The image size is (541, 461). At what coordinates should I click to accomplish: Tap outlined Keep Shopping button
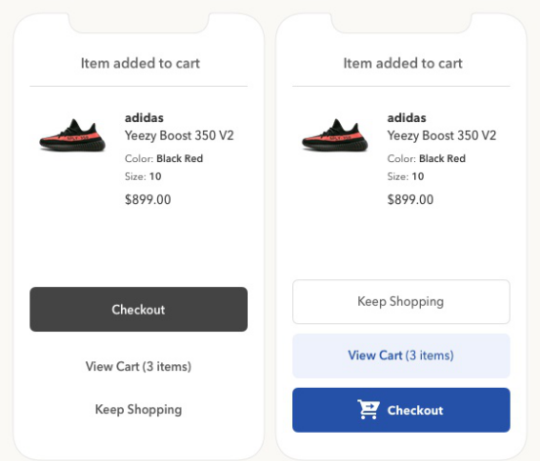[x=401, y=302]
